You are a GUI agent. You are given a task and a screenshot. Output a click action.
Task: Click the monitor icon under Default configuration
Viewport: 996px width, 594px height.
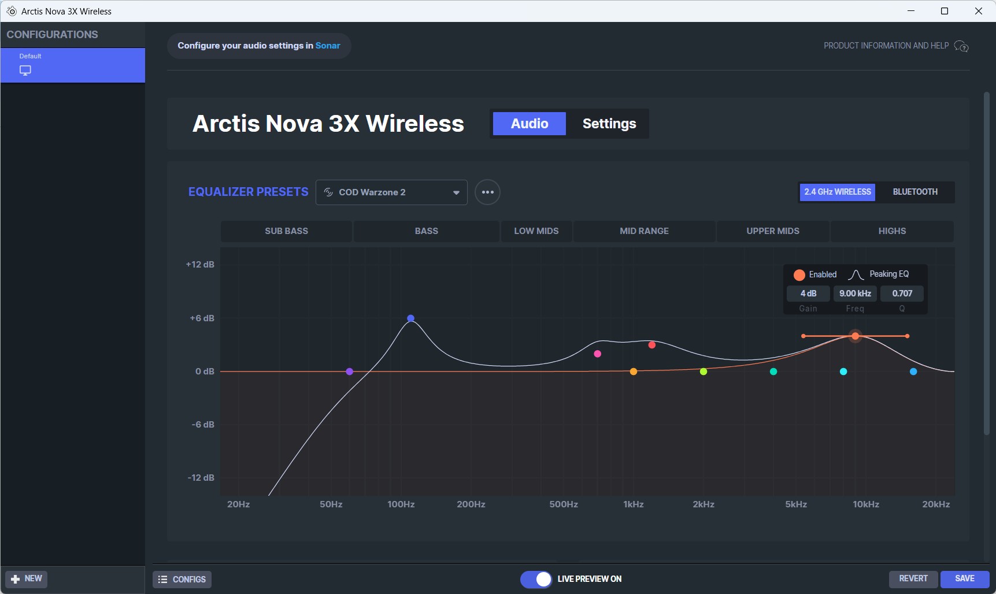(x=25, y=70)
